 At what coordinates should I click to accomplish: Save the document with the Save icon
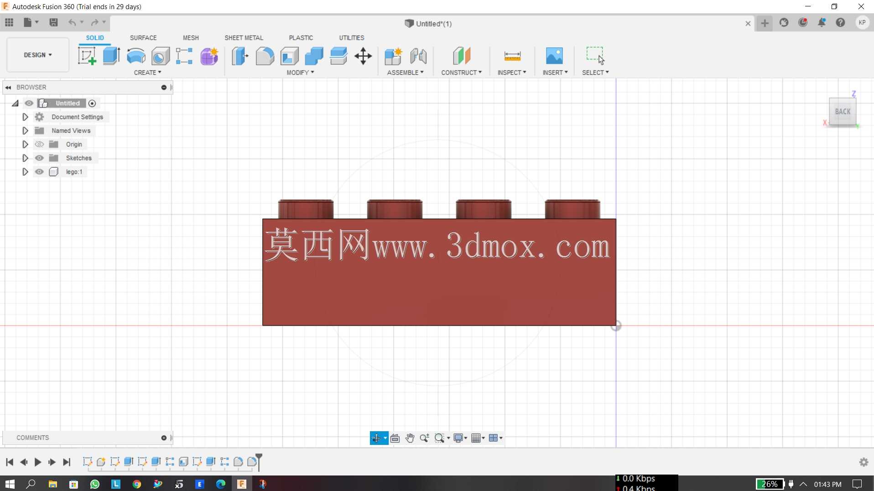tap(53, 22)
